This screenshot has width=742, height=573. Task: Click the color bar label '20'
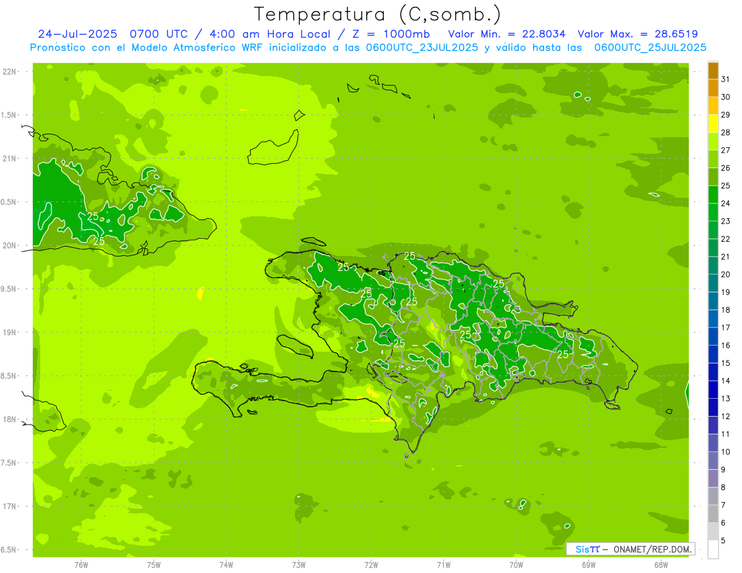pyautogui.click(x=725, y=274)
